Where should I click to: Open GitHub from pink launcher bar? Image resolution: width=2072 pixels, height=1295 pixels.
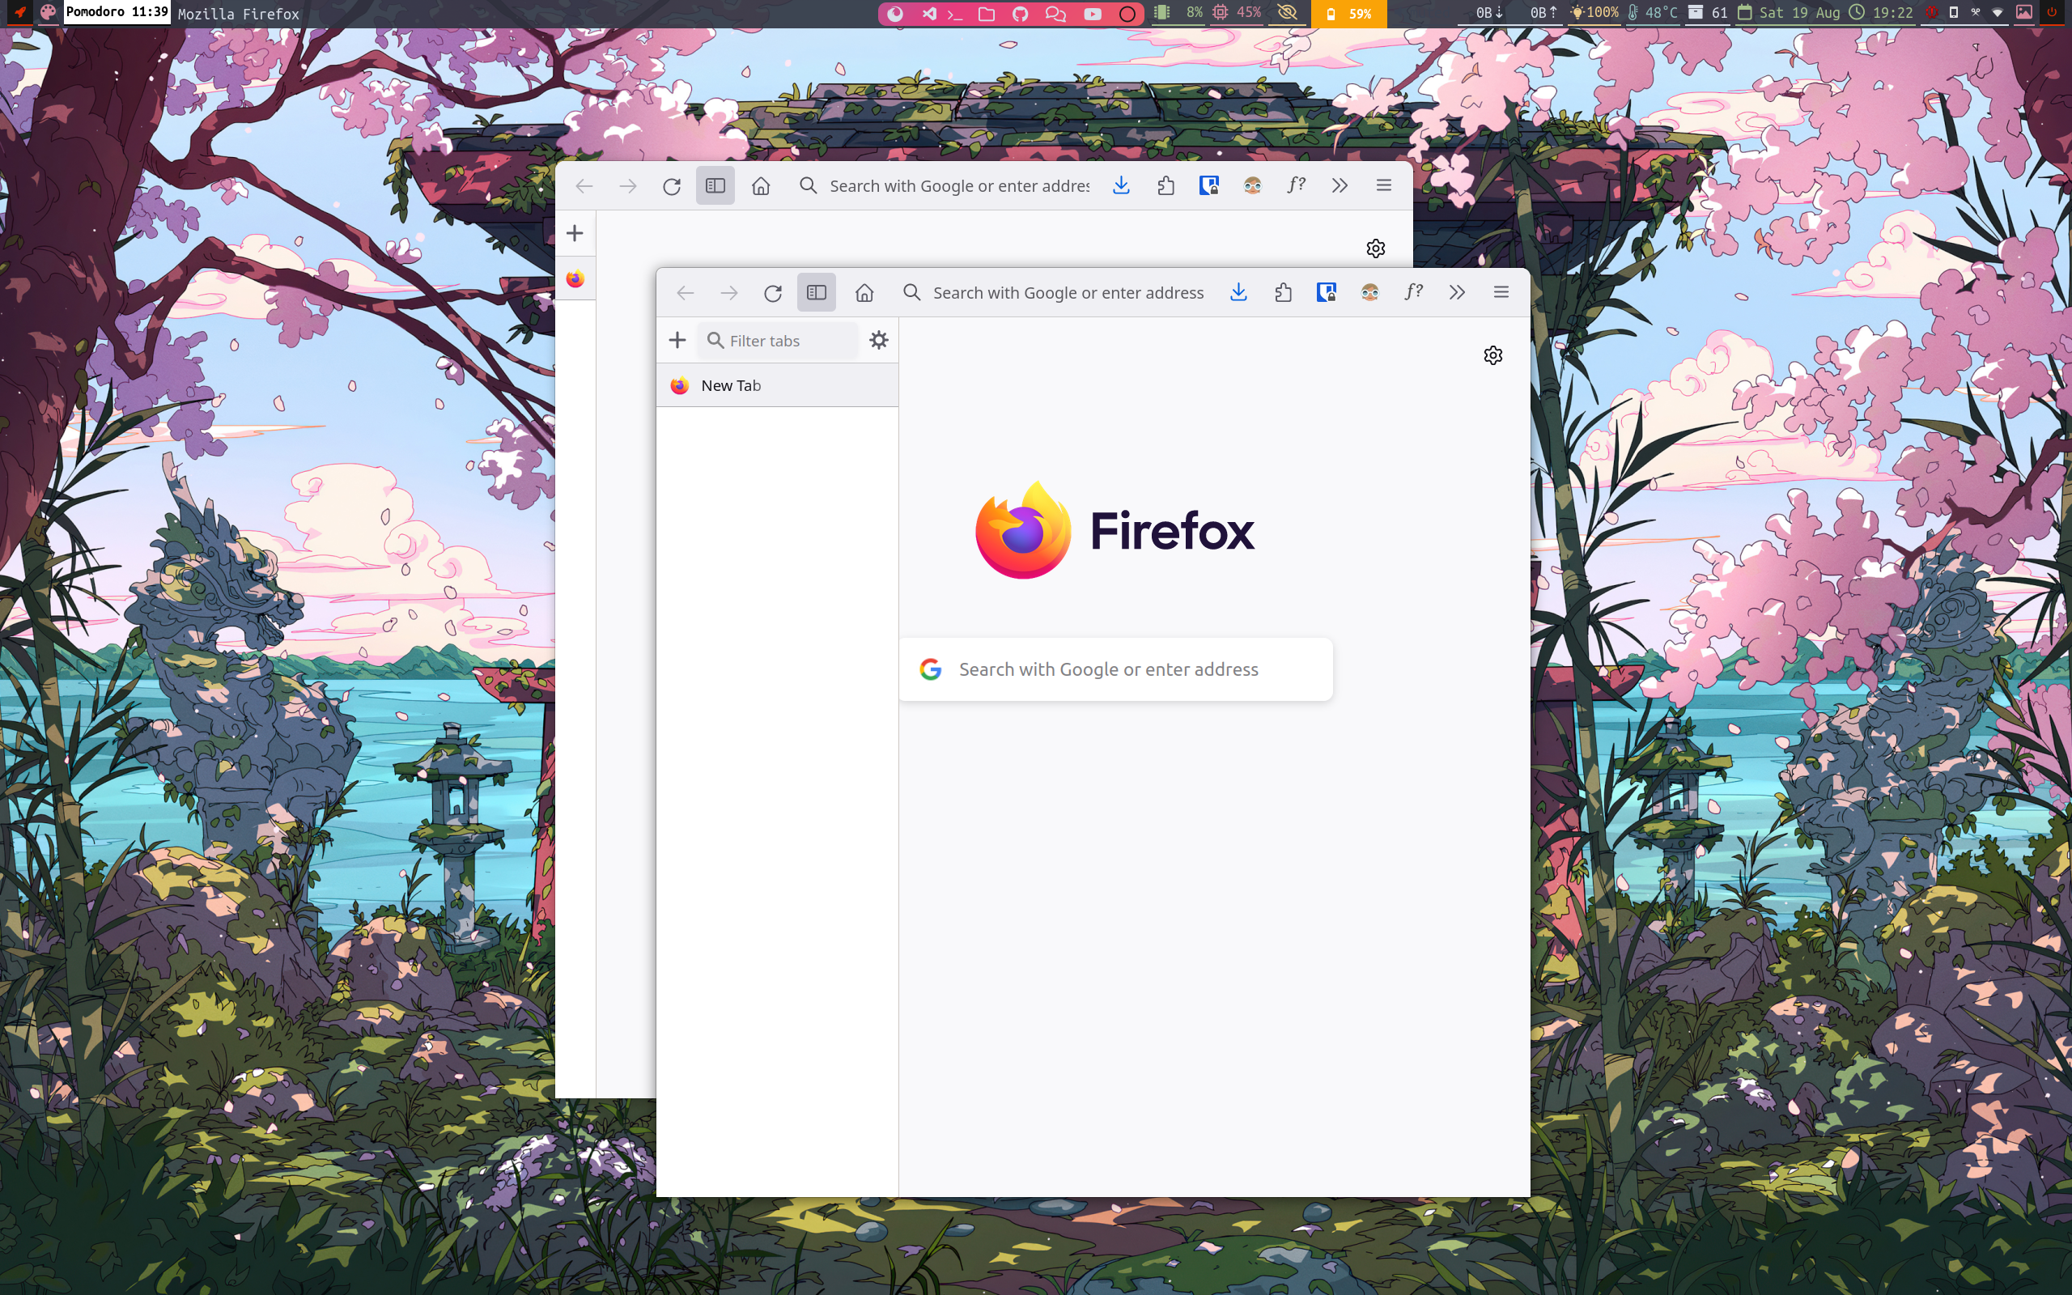(x=1021, y=13)
